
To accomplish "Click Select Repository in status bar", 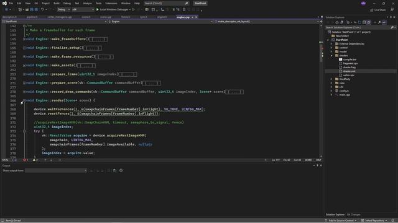I will click(x=374, y=221).
